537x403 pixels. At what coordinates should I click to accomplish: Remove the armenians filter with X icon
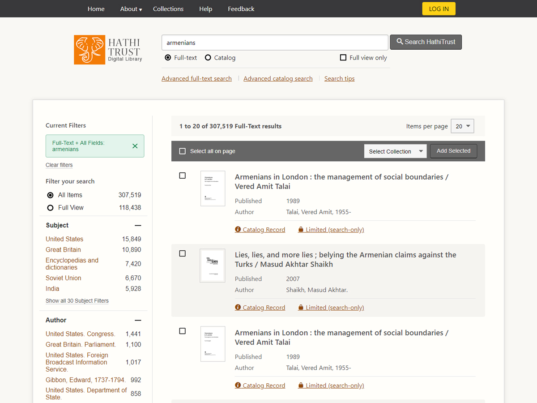135,146
